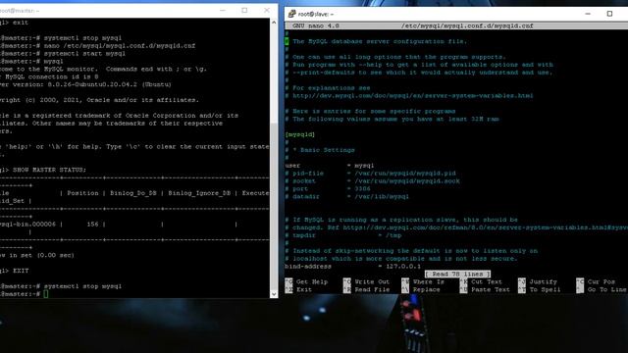Minimize the root@master terminal window
The height and width of the screenshot is (353, 628).
[223, 11]
